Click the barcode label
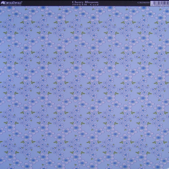 [160, 3]
